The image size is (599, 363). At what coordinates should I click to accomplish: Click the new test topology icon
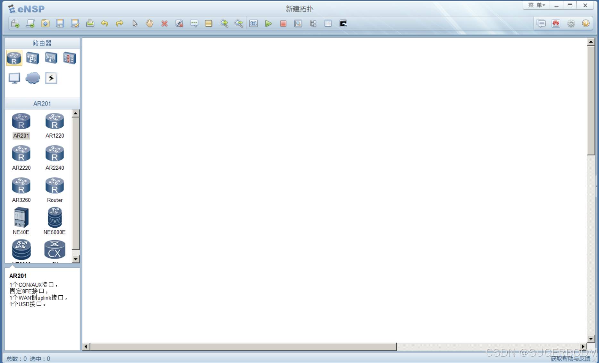click(x=30, y=23)
